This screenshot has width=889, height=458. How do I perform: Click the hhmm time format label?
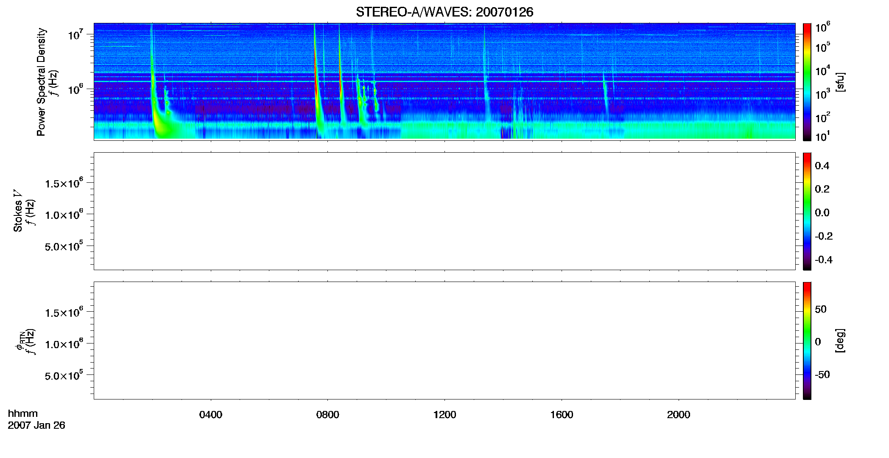click(23, 413)
